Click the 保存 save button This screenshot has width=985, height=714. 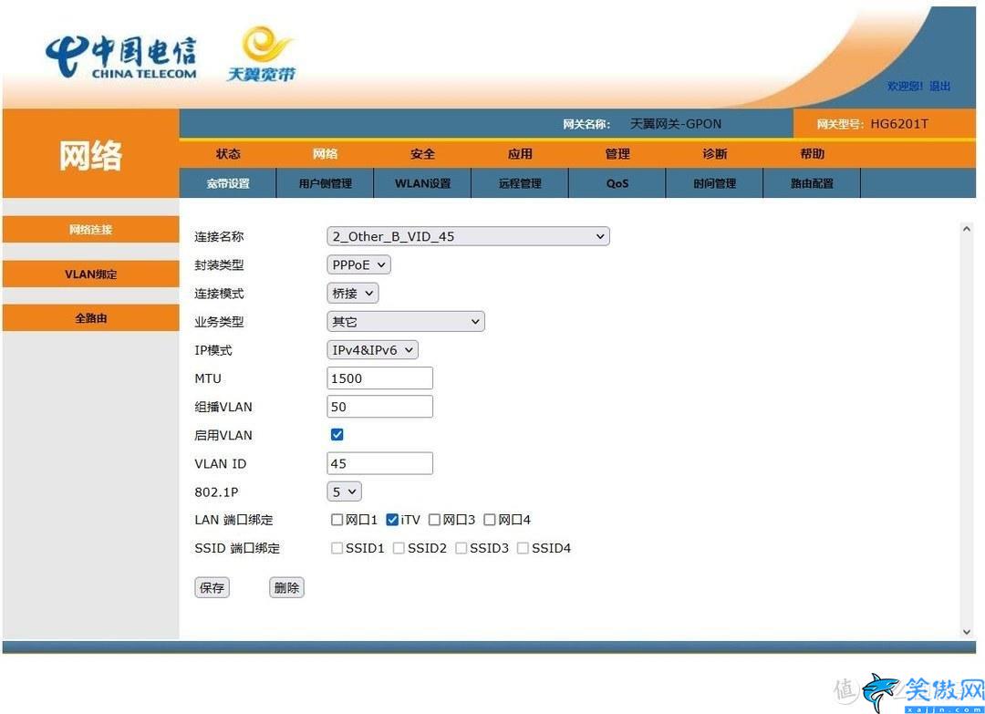tap(212, 588)
